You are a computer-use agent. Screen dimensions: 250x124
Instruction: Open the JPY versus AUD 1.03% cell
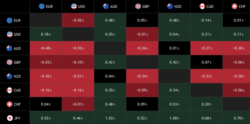(x=110, y=118)
